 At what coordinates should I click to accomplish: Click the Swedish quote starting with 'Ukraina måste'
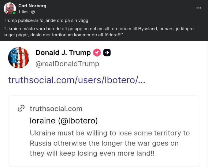pos(92,28)
